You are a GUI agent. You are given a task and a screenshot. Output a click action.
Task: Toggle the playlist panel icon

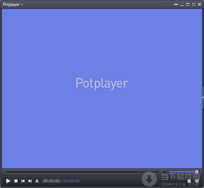coord(189,181)
